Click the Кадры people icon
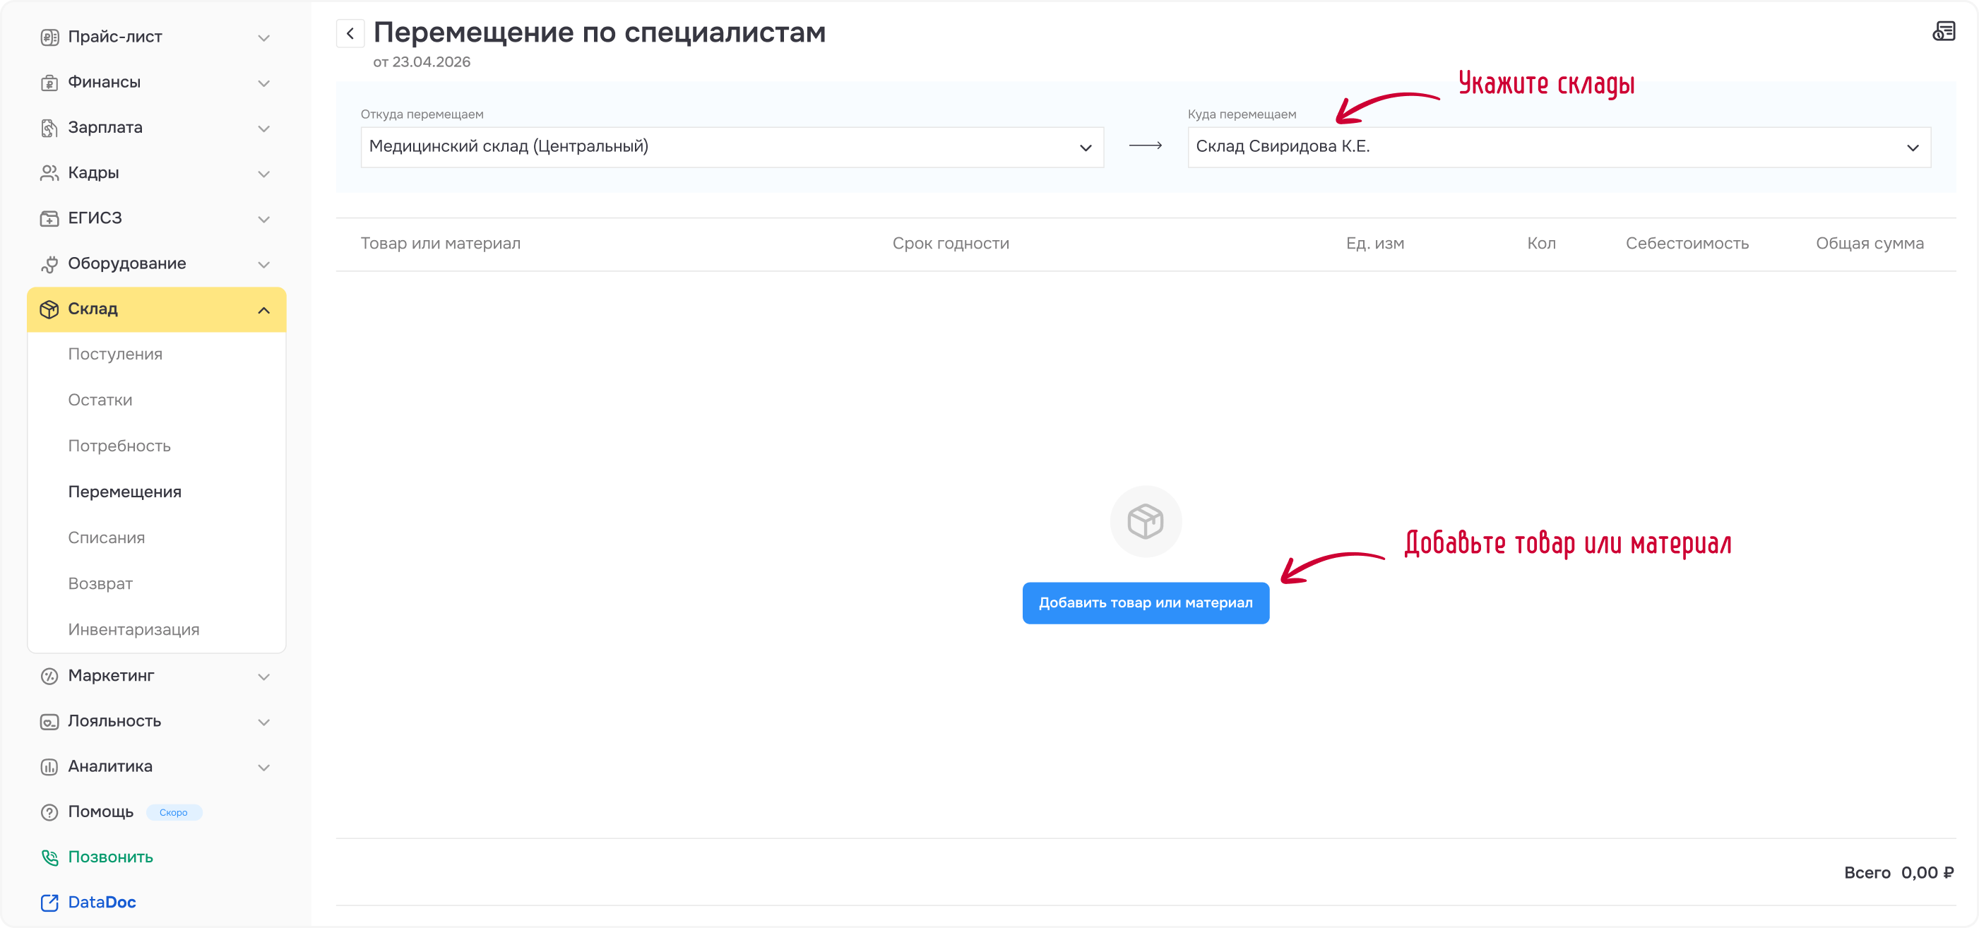Screen dimensions: 1979x928 49,173
